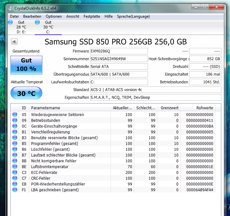Click status icon for Geräte-Einschaltvorgänge
This screenshot has width=230, height=216.
coord(15,126)
